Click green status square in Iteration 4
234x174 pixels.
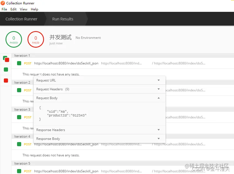pos(19,144)
